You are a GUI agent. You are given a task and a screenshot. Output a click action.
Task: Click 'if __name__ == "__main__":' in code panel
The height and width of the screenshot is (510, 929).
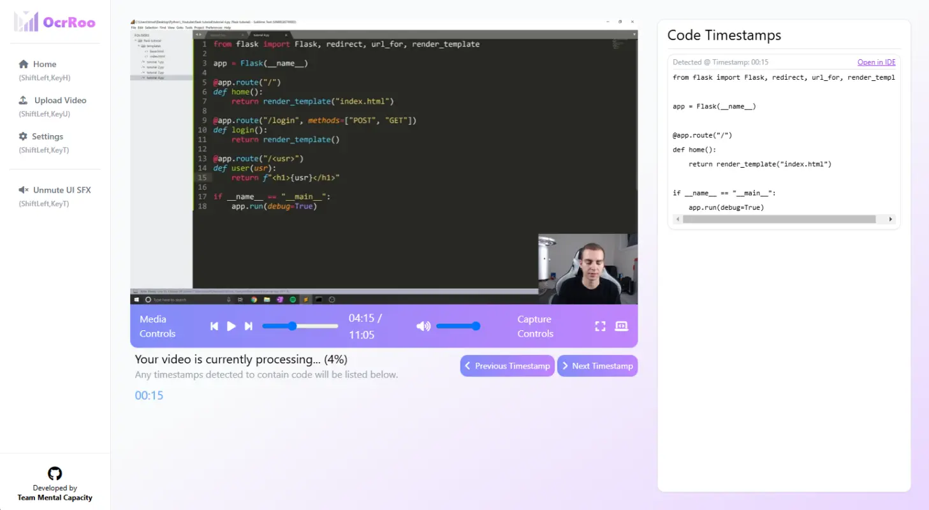[x=724, y=193]
